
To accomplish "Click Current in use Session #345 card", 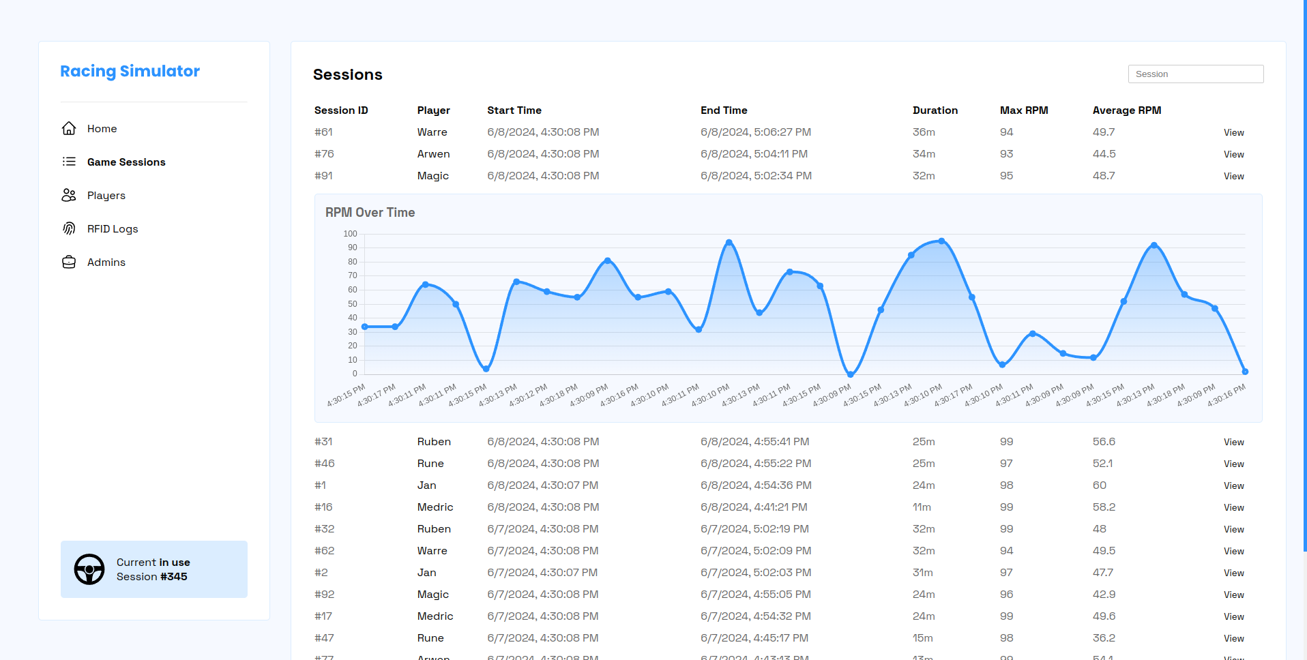I will (153, 569).
